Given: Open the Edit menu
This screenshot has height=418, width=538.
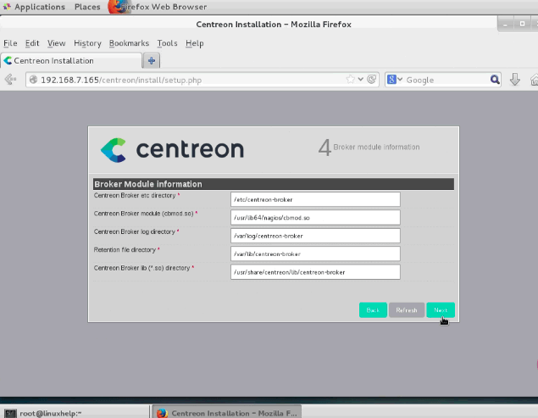Looking at the screenshot, I should (x=32, y=43).
